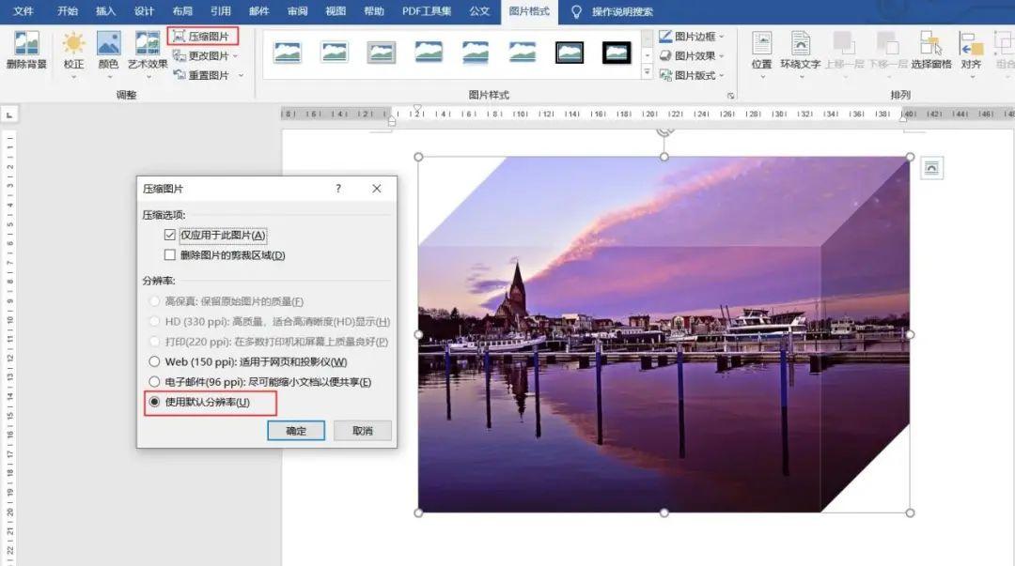
Task: Switch to the 插入 ribbon tab
Action: 106,11
